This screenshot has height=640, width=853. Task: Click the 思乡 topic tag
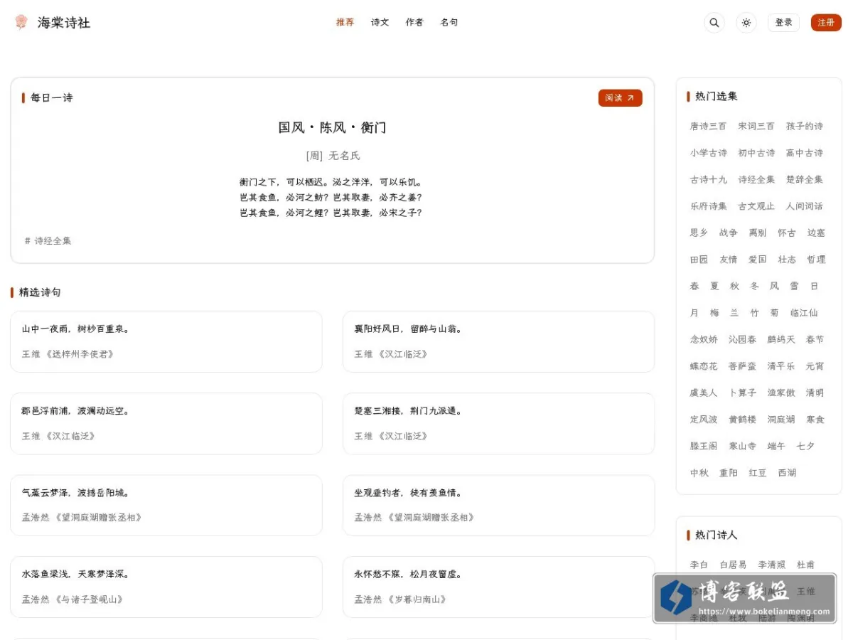pos(699,233)
